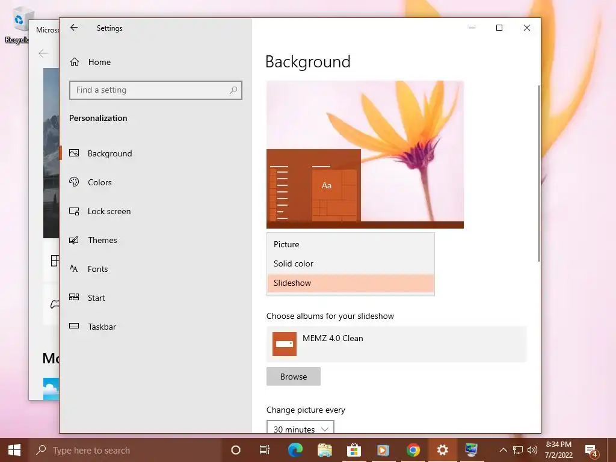This screenshot has width=616, height=462.
Task: Click the network tray icon
Action: click(518, 450)
